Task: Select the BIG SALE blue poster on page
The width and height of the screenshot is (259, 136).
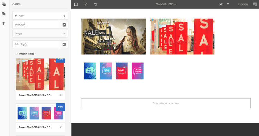Action: tap(90, 71)
